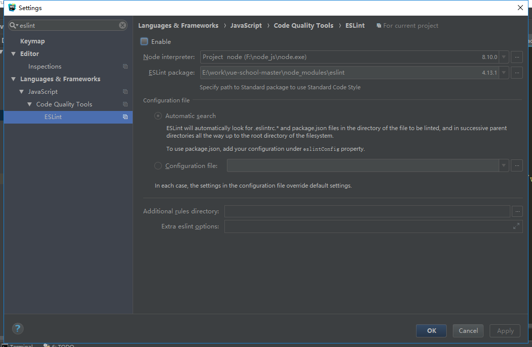This screenshot has height=347, width=532.
Task: Click the Node version 8.10.0 label
Action: click(489, 57)
